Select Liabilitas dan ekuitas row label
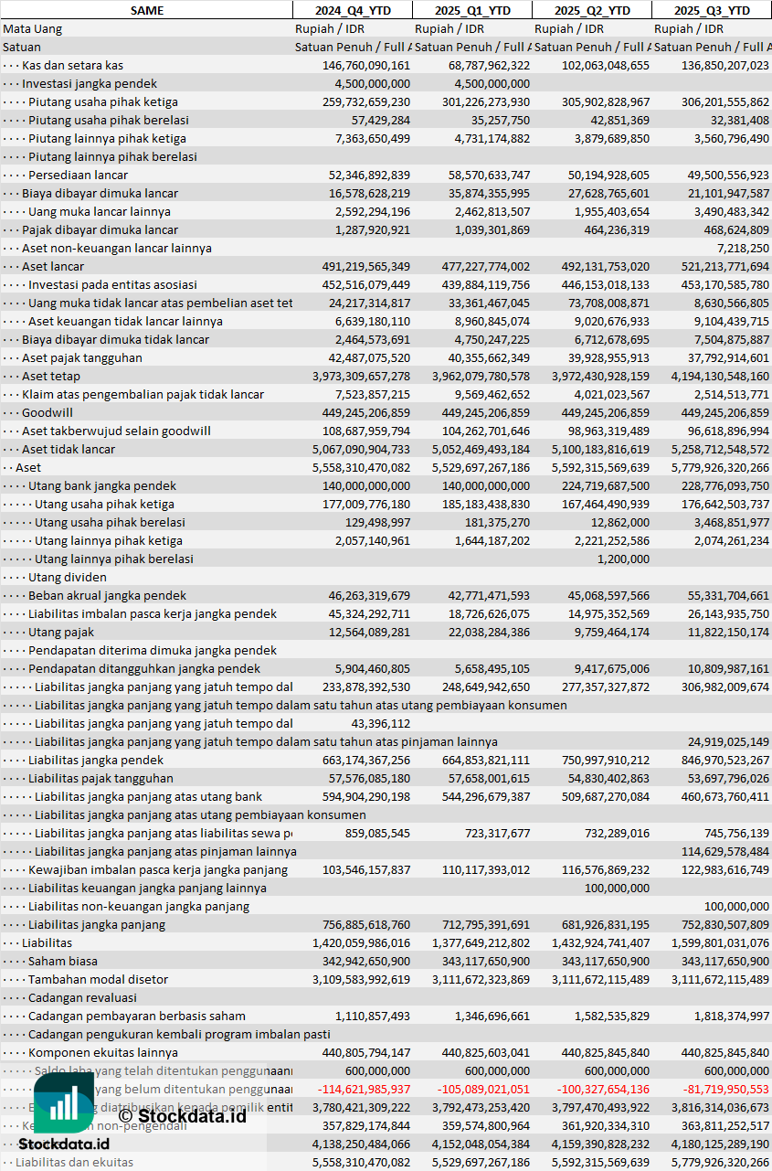 [x=74, y=1162]
